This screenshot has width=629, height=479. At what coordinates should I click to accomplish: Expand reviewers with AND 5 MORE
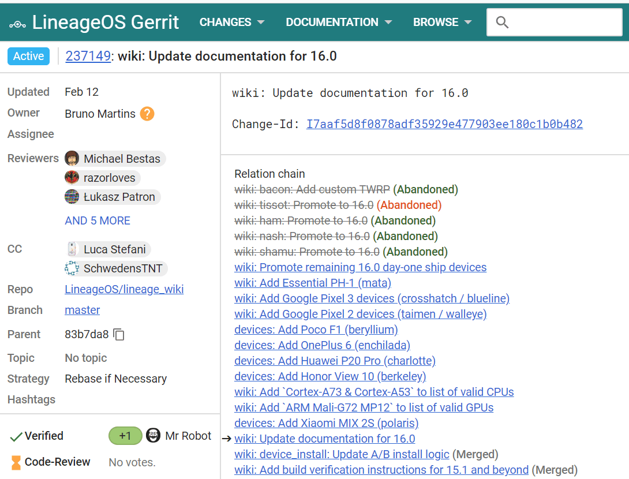click(98, 220)
